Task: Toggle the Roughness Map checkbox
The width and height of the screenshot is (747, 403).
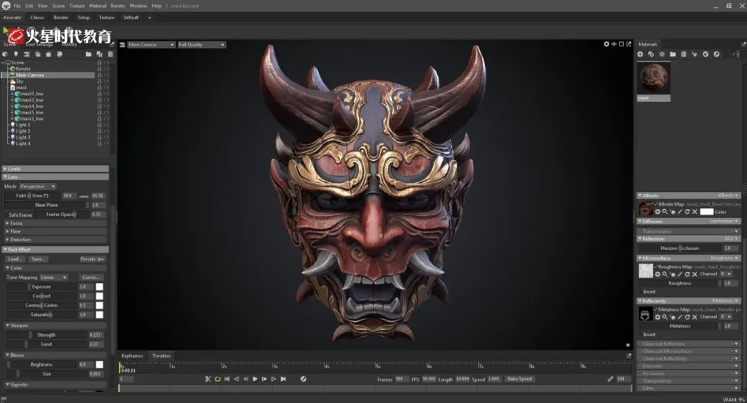Action: tap(656, 266)
